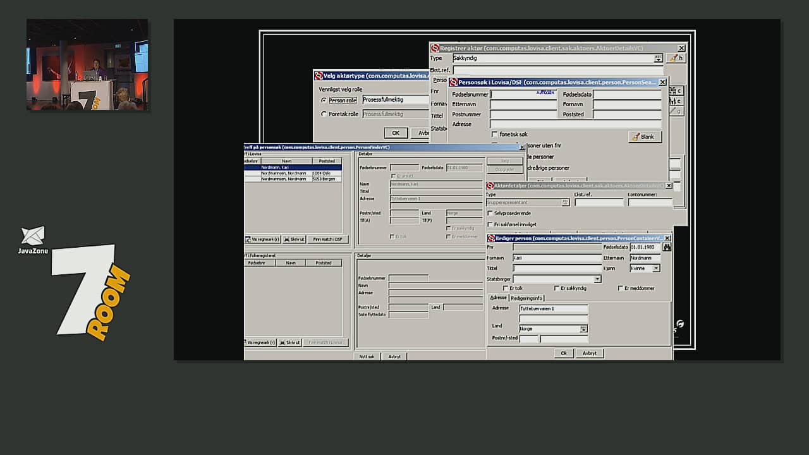Click the Poststed field in Personsøk
809x455 pixels.
(x=627, y=114)
